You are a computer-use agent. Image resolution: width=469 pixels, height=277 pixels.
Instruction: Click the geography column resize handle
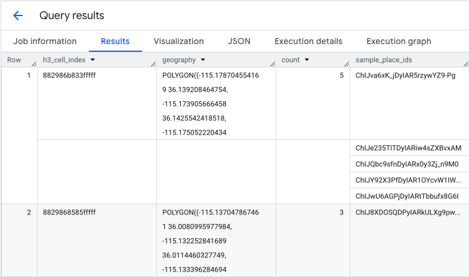(x=273, y=63)
